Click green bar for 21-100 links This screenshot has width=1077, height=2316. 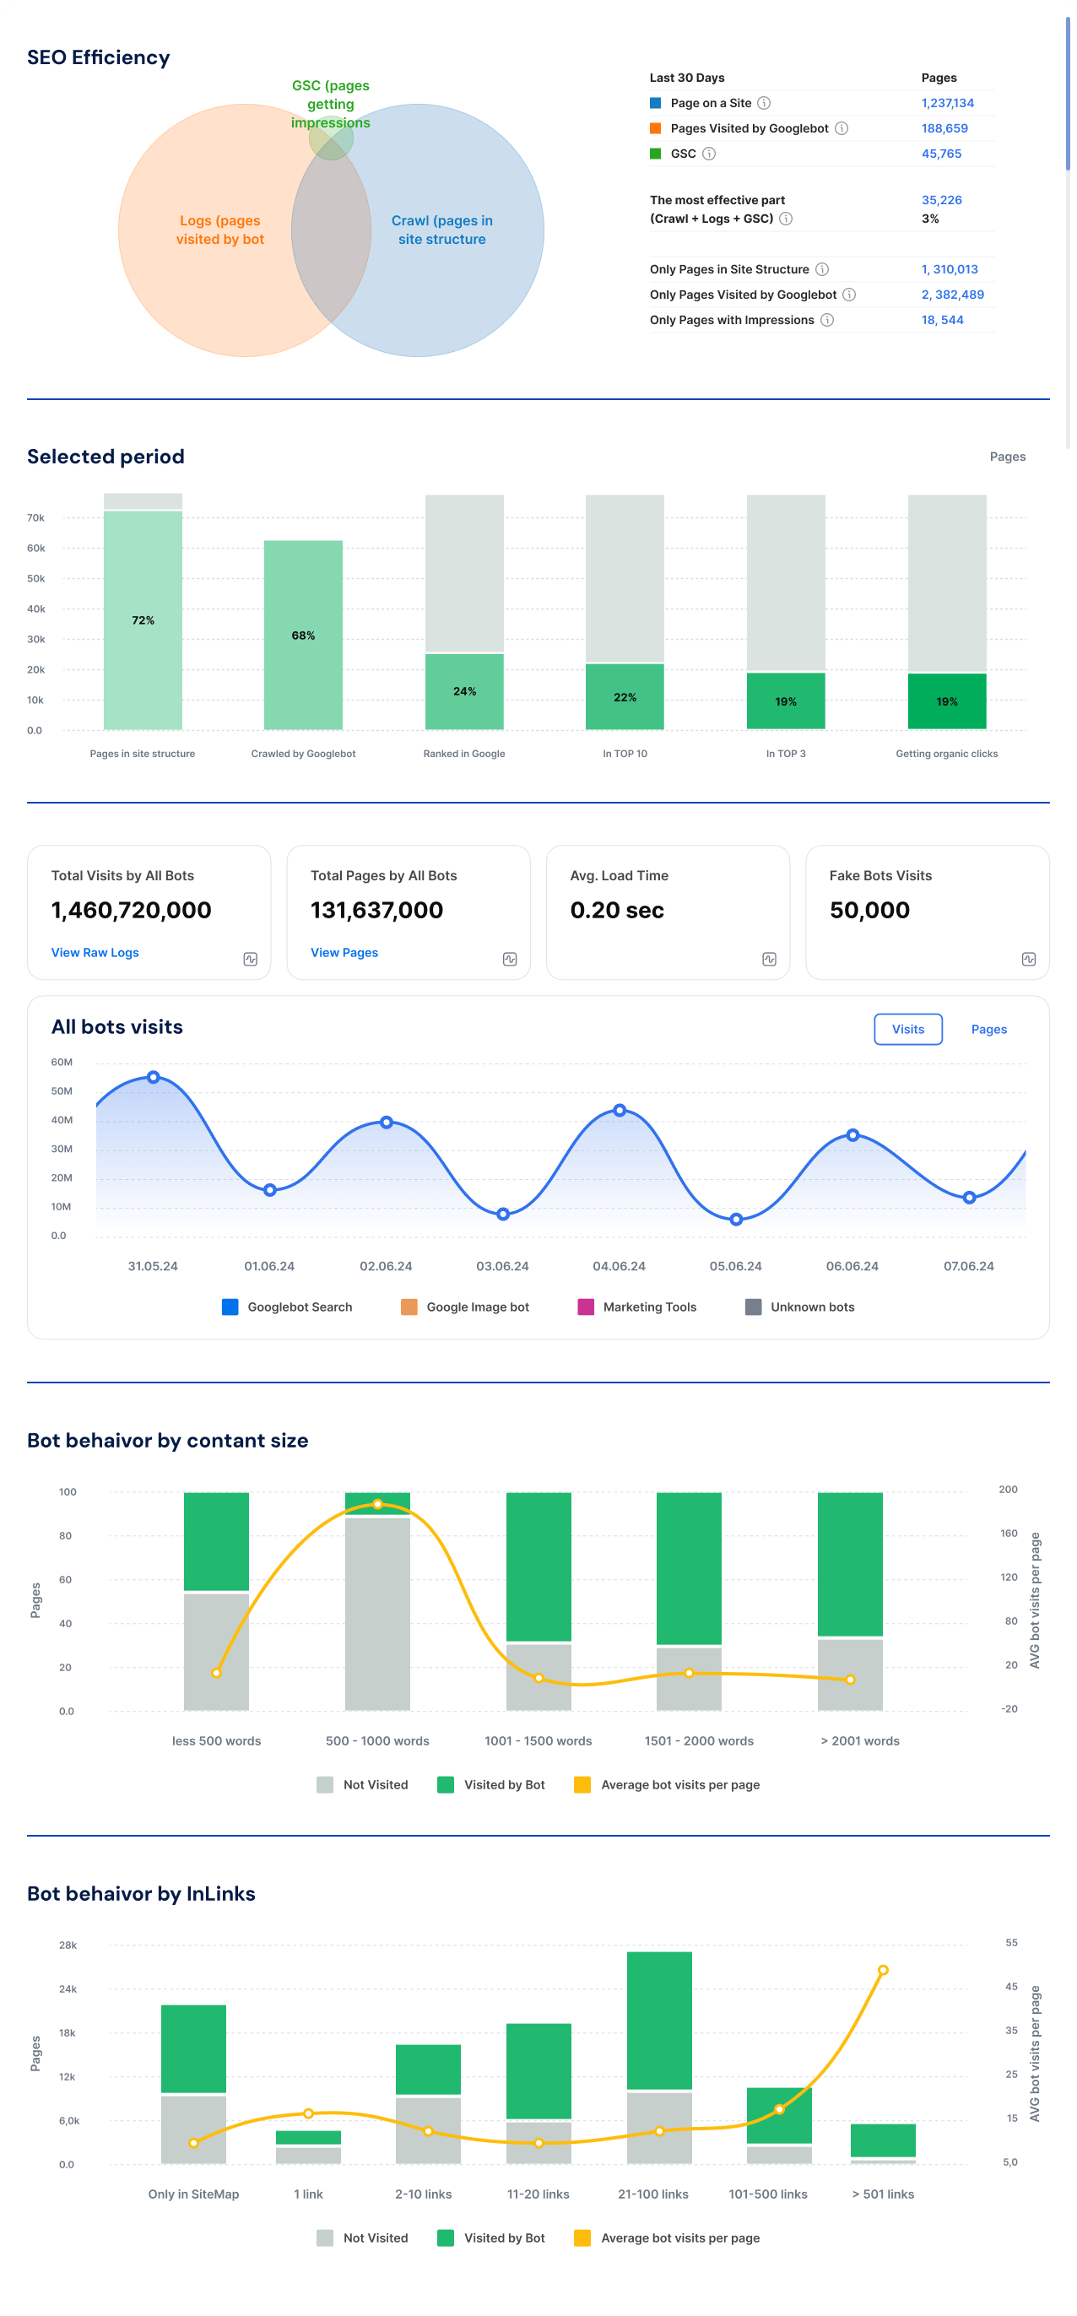tap(660, 2021)
